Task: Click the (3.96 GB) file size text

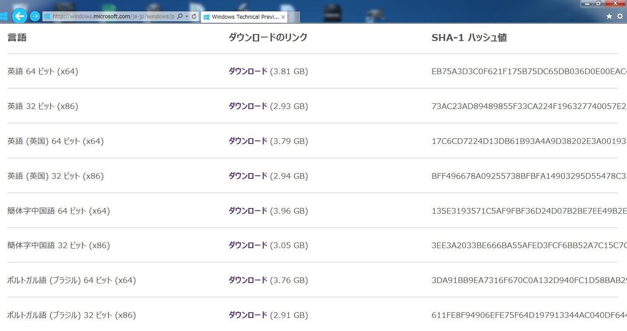Action: (289, 211)
